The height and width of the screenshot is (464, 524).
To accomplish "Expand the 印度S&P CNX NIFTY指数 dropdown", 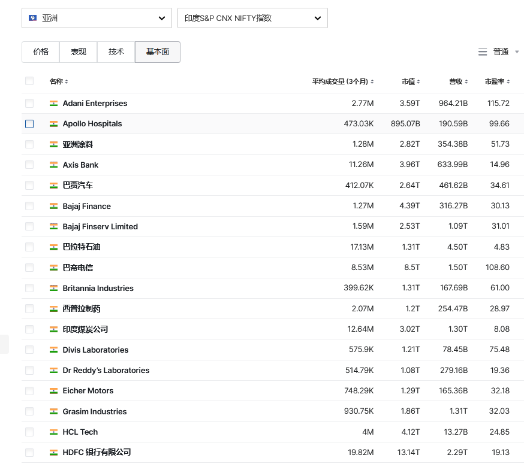I will 252,18.
